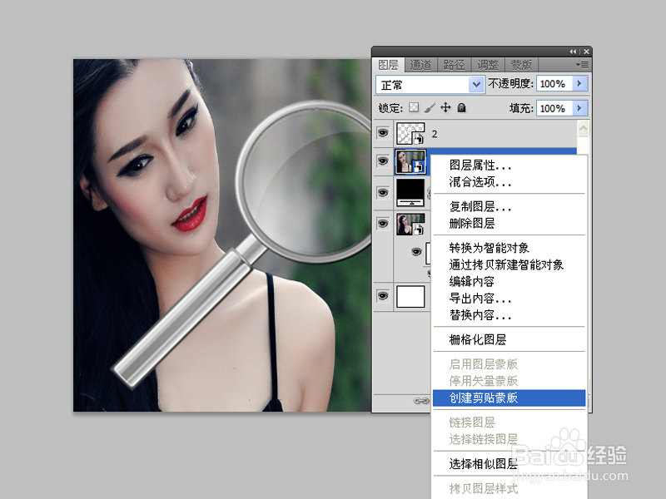Close the layers panel

coord(587,52)
